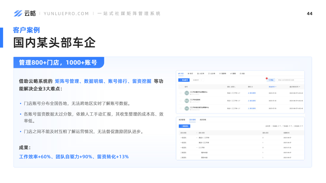Click the 管理800+门店，1000+账号 banner
The image size is (326, 183).
pyautogui.click(x=58, y=63)
